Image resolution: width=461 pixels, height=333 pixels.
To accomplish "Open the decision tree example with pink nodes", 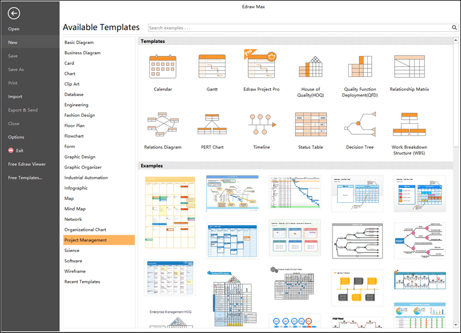I will click(420, 240).
